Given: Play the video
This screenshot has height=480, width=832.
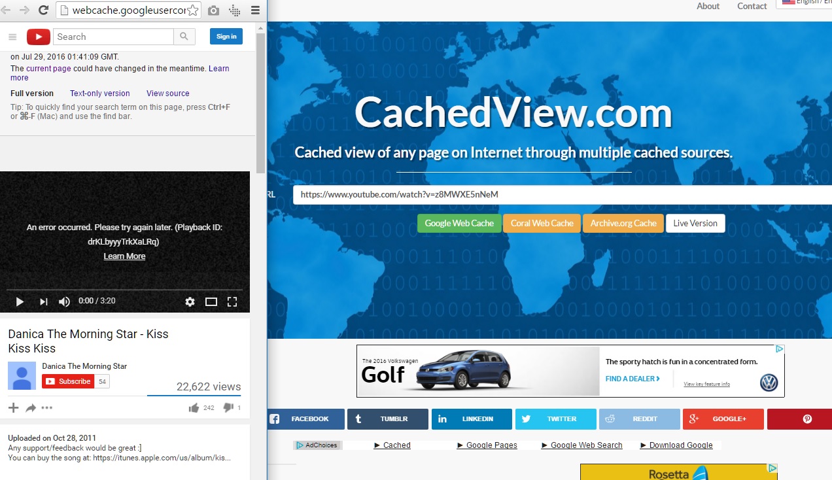Looking at the screenshot, I should tap(20, 301).
